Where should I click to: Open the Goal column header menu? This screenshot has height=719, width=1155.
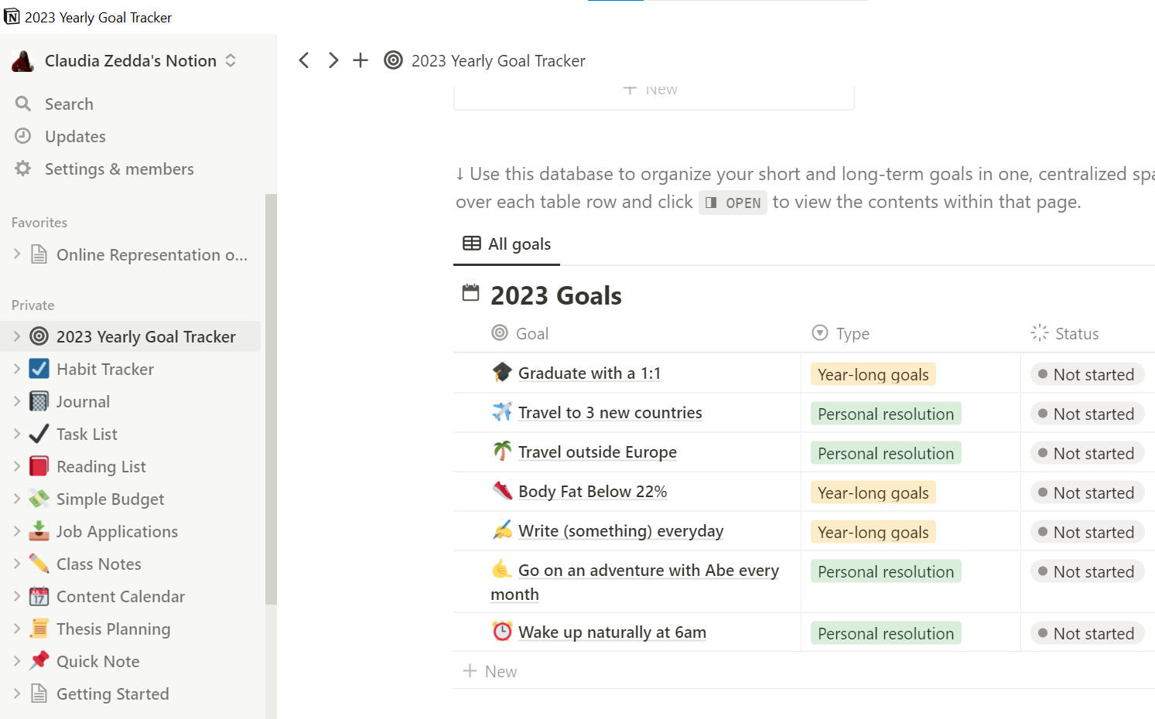pos(520,333)
